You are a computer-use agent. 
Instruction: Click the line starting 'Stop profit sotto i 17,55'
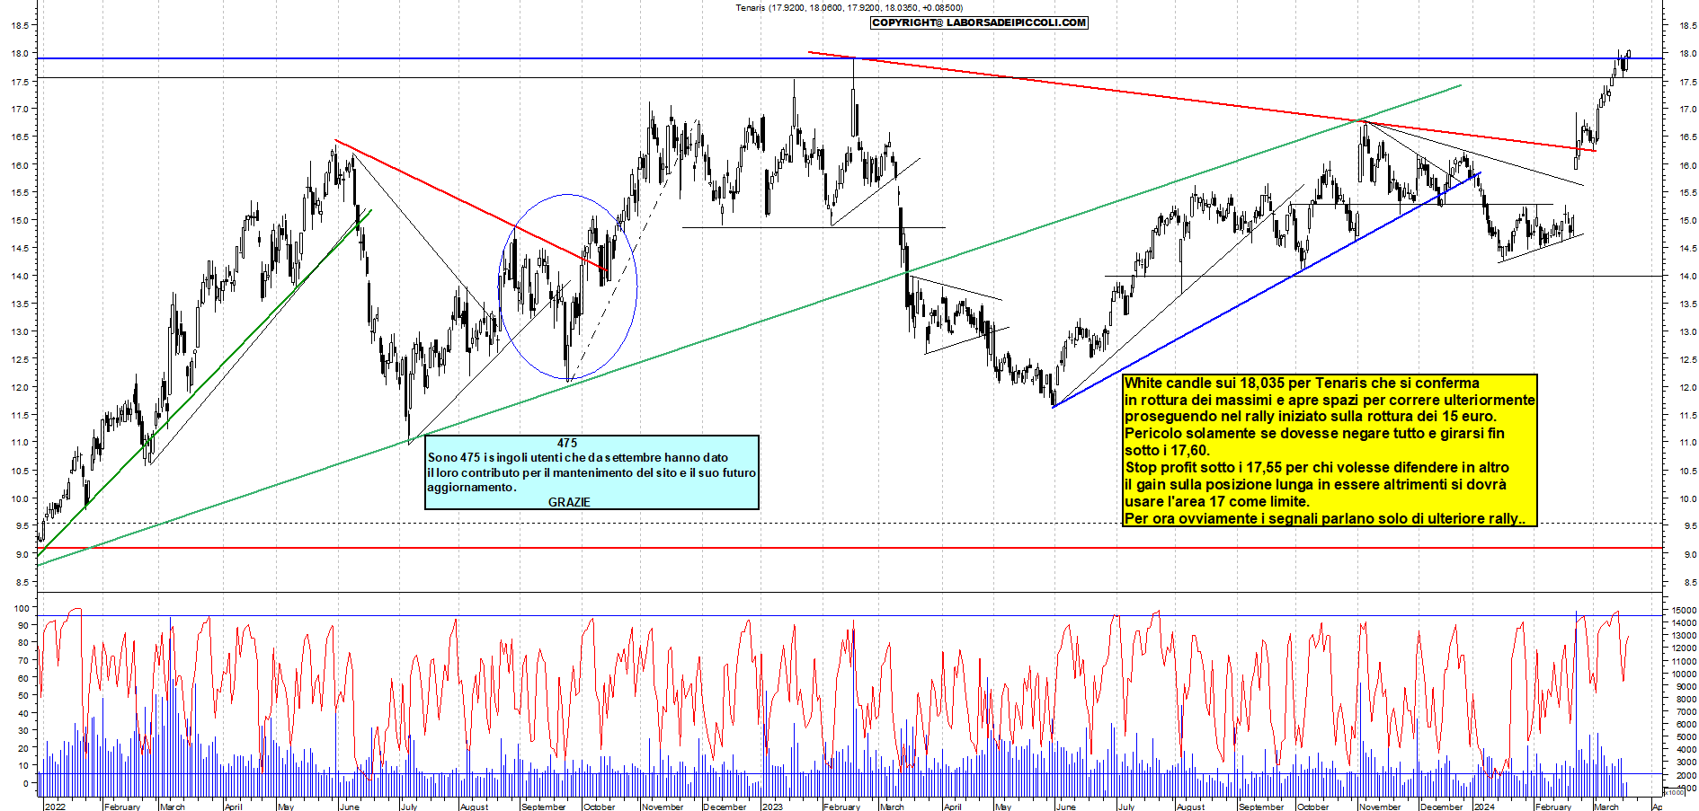(1317, 467)
